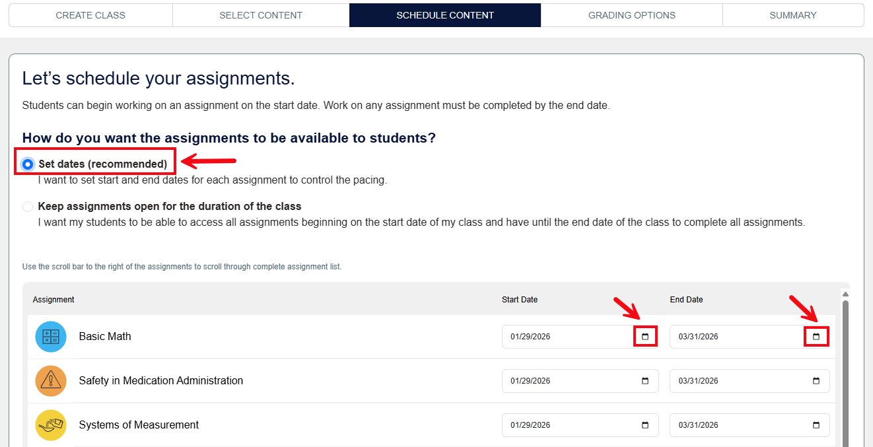Navigate to the Create Class step
This screenshot has width=873, height=447.
[90, 15]
